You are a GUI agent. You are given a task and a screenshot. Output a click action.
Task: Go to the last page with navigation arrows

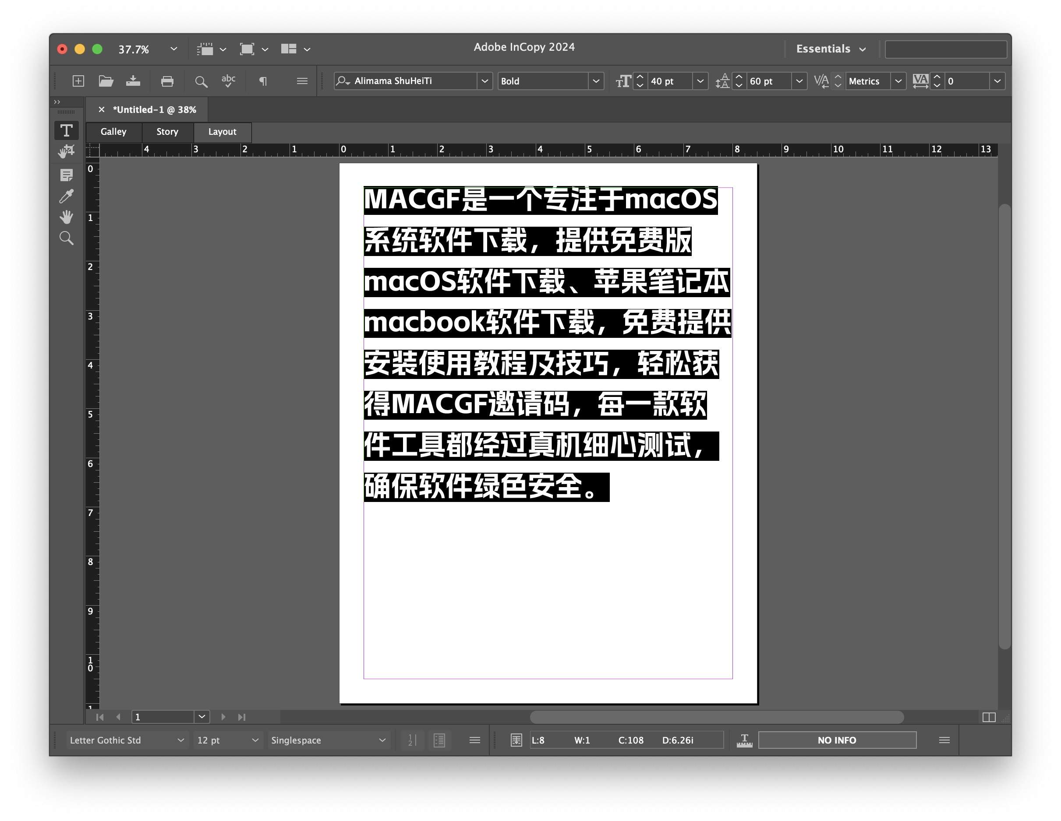click(x=241, y=717)
